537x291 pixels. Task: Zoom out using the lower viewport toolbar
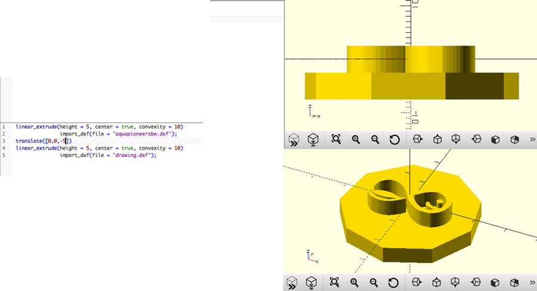(x=374, y=283)
